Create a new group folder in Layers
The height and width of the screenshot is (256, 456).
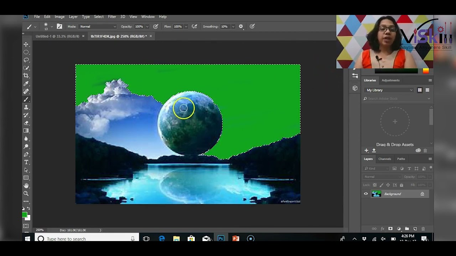tap(407, 229)
